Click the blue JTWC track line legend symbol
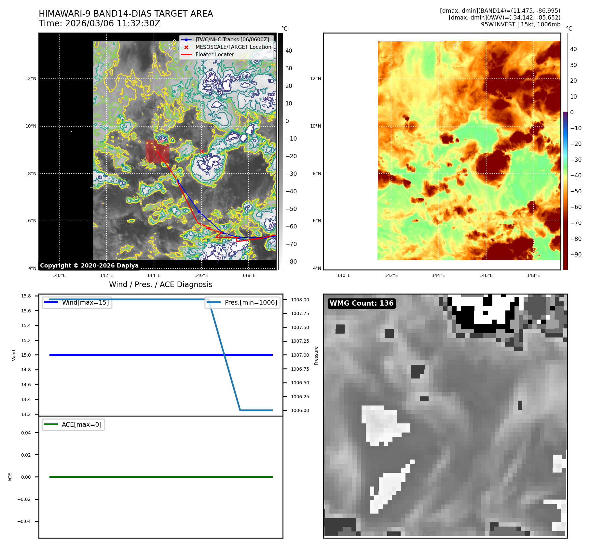 (x=186, y=40)
